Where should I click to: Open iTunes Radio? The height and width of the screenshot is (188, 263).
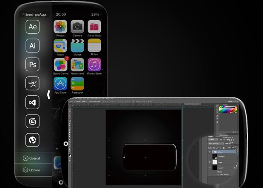tap(94, 27)
